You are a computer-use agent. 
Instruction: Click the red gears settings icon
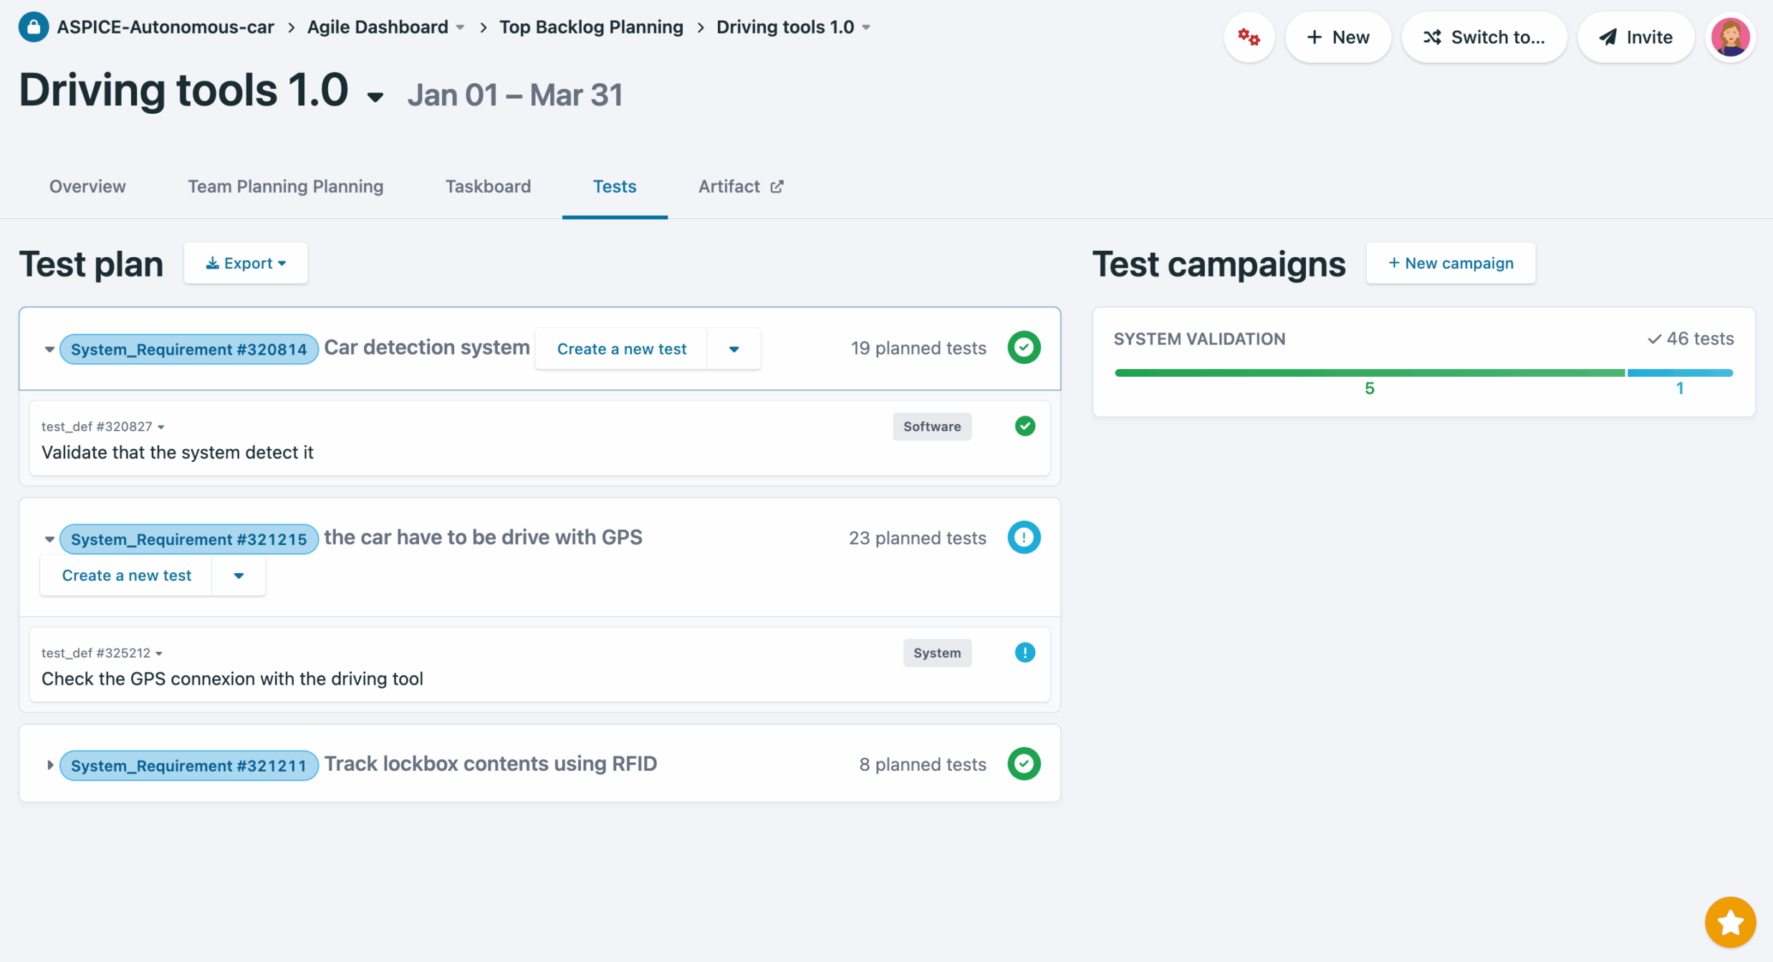[x=1249, y=37]
